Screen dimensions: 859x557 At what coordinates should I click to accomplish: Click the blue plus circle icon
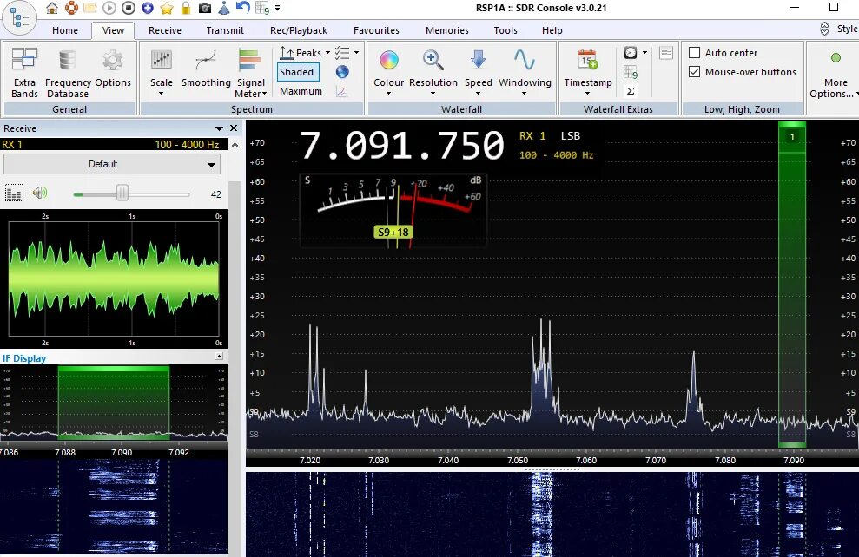click(148, 8)
